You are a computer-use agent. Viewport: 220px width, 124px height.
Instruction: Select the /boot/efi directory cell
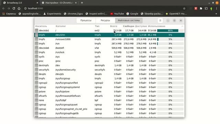point(59,48)
